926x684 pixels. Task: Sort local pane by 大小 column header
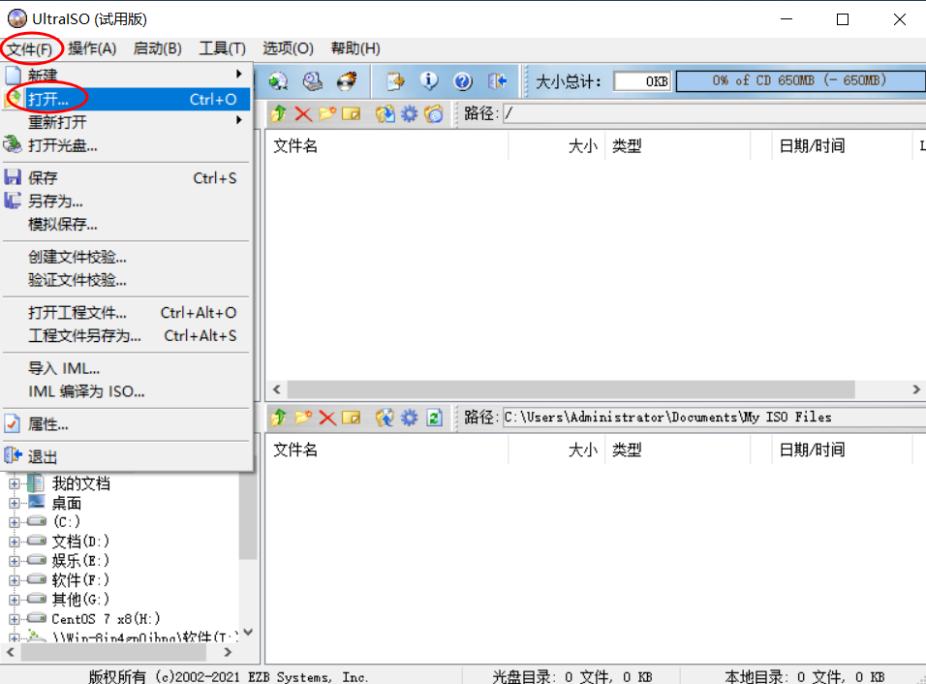[556, 451]
